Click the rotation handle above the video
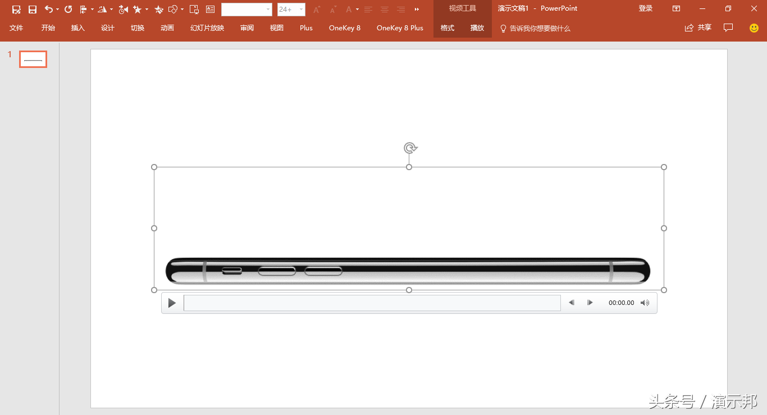This screenshot has height=415, width=767. (x=410, y=148)
